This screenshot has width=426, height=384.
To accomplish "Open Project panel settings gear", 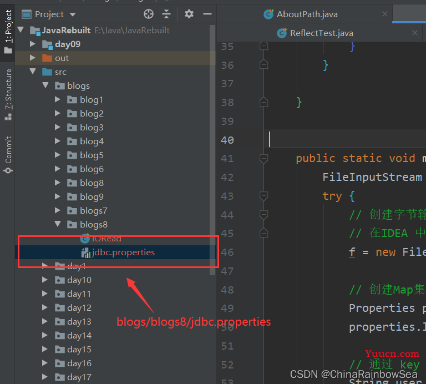I will 189,14.
